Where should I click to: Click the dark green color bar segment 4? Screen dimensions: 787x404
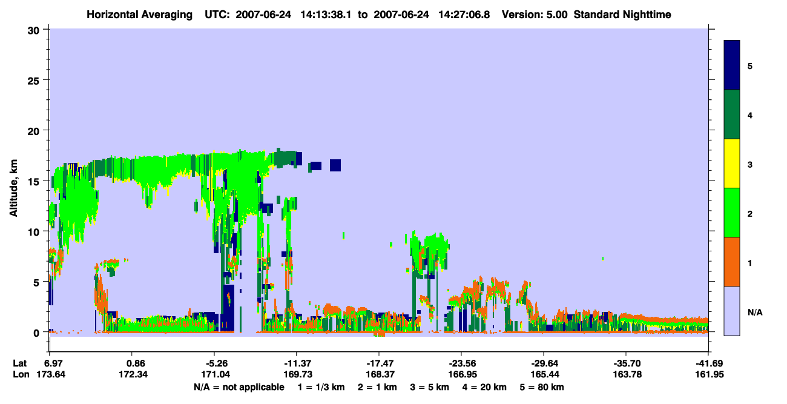pyautogui.click(x=732, y=114)
